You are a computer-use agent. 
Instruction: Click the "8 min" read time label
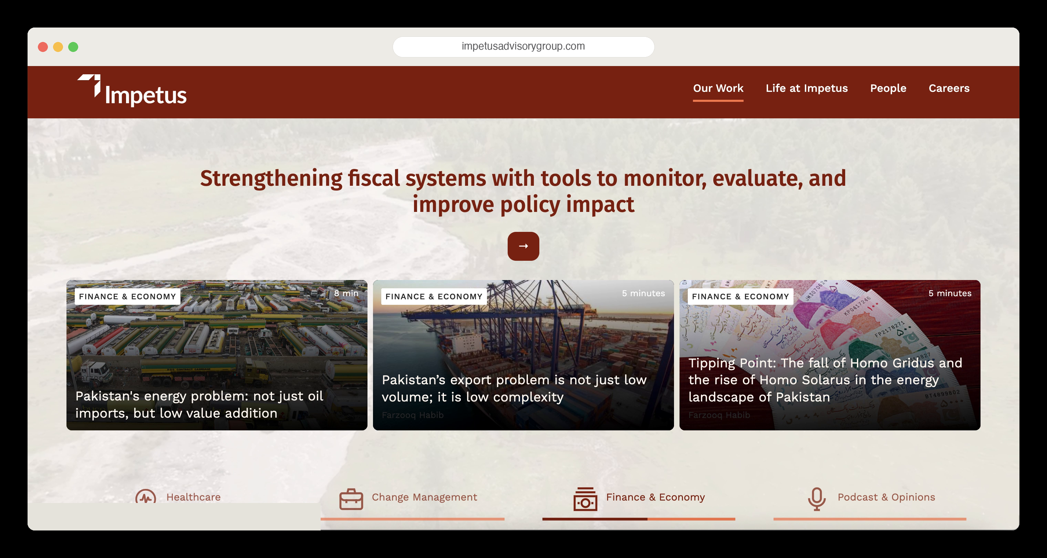pos(346,293)
